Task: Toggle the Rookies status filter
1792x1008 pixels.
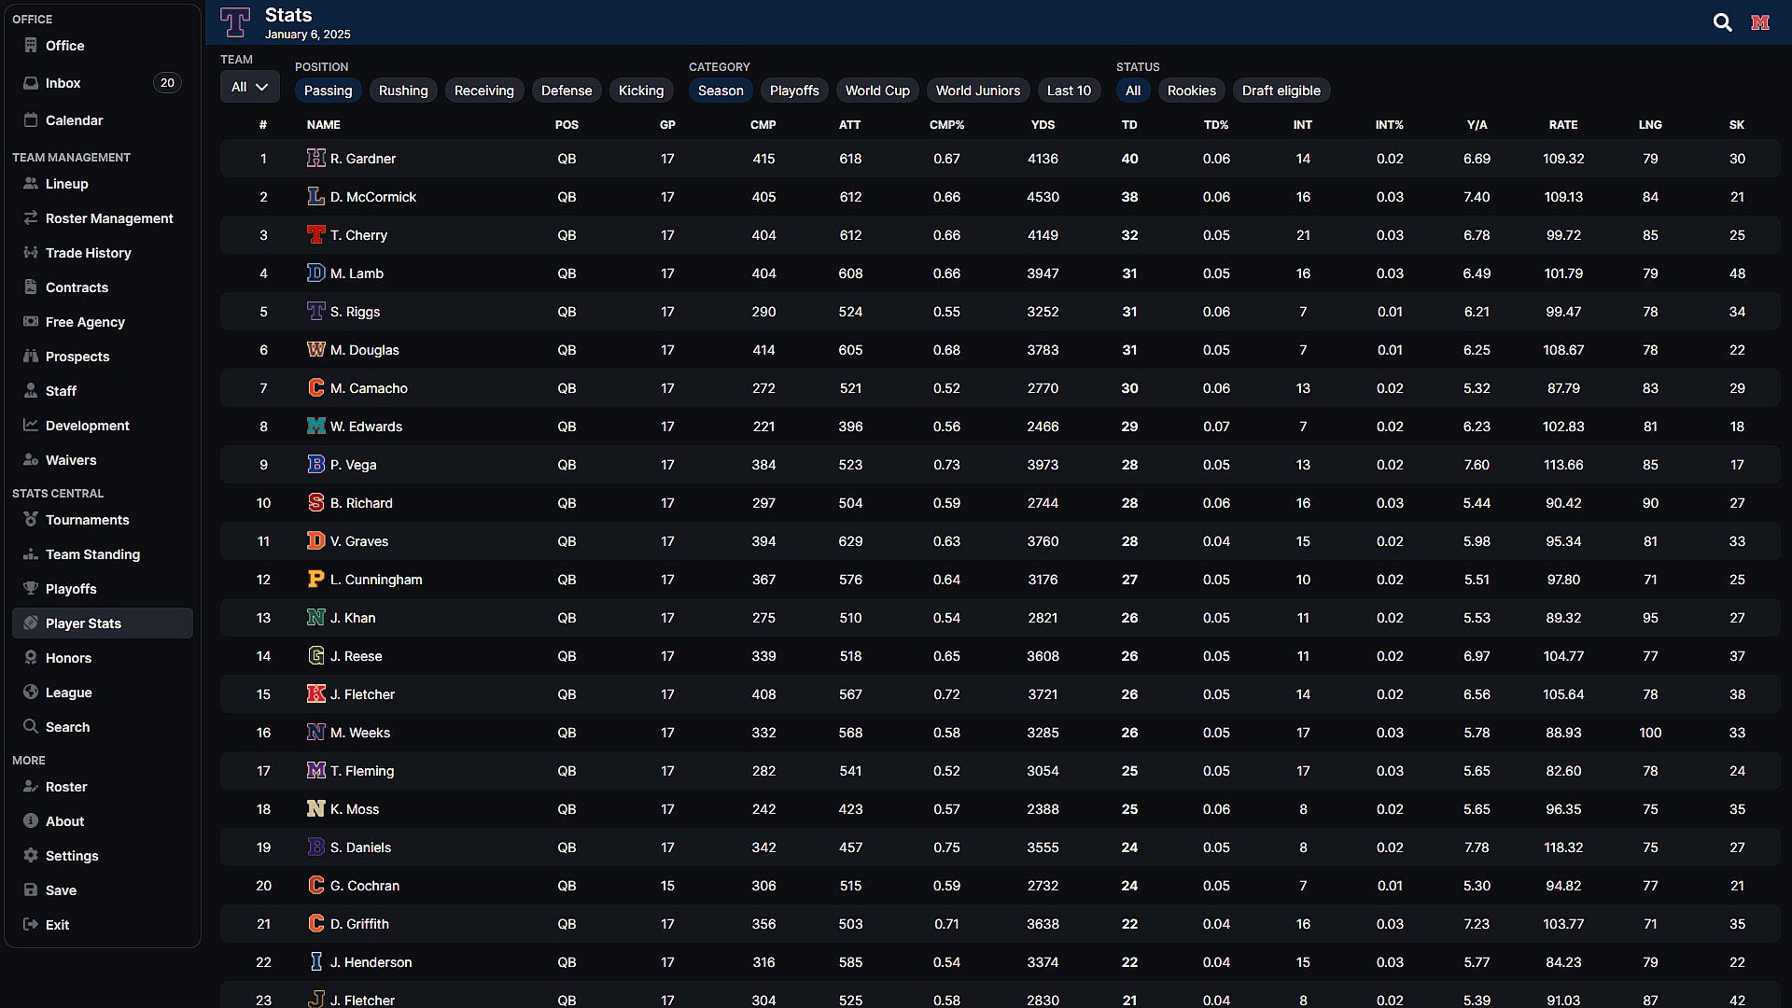Action: tap(1191, 91)
